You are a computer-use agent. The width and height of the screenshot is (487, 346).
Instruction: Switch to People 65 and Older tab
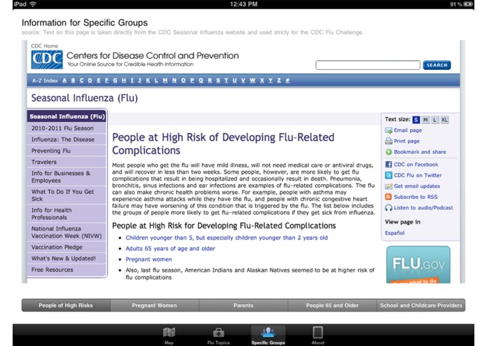(332, 305)
